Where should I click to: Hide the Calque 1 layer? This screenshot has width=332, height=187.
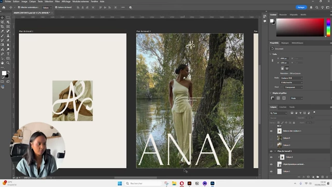pyautogui.click(x=271, y=171)
